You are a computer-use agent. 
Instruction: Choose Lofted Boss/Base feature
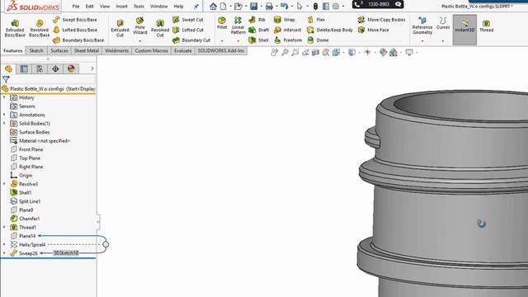click(75, 30)
